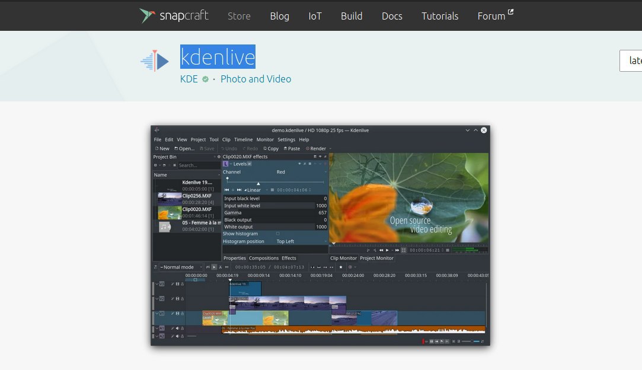Click the snapcraft logo in the header

[174, 16]
